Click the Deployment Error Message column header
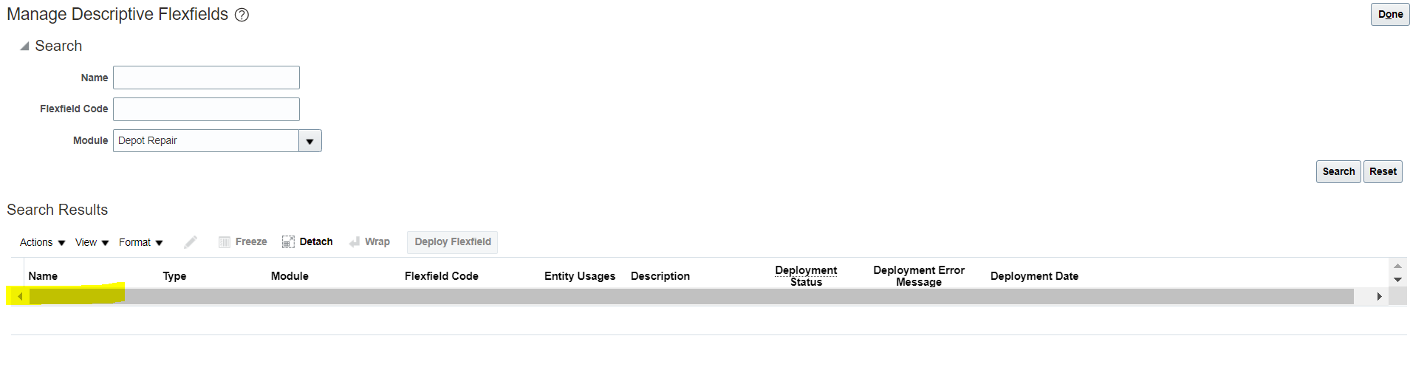The width and height of the screenshot is (1410, 381). pyautogui.click(x=919, y=276)
